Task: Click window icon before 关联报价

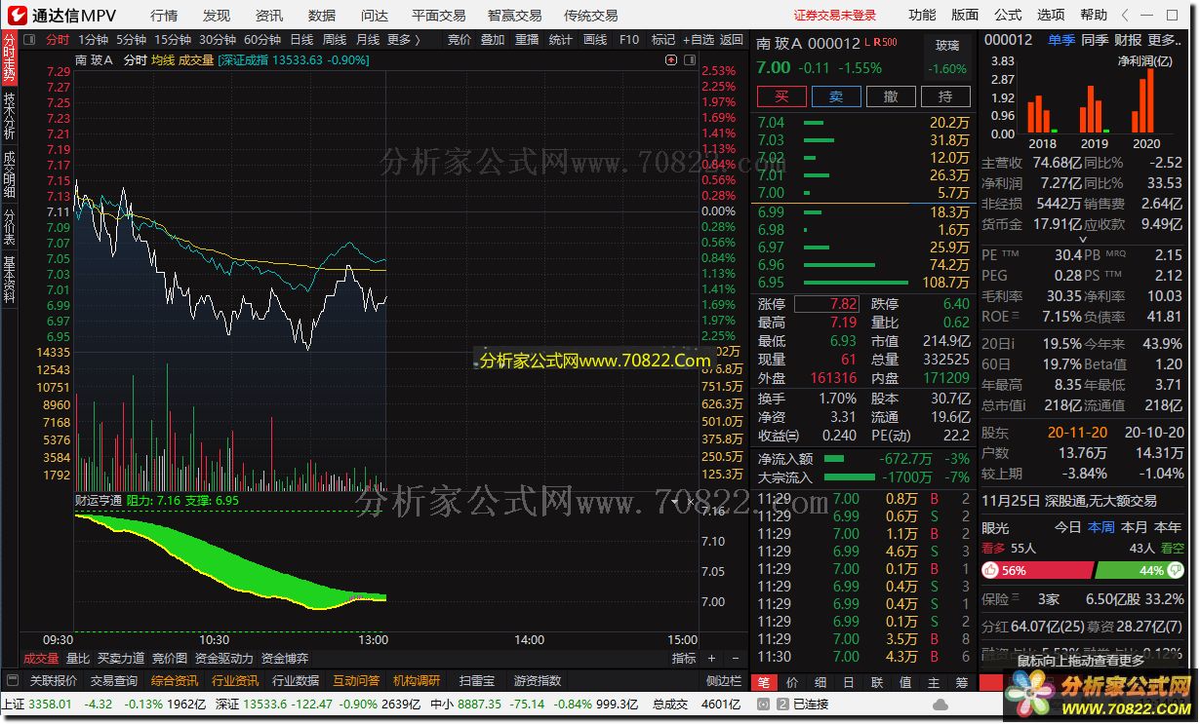Action: coord(13,680)
